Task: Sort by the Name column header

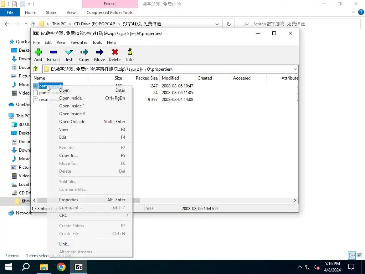Action: [x=60, y=78]
